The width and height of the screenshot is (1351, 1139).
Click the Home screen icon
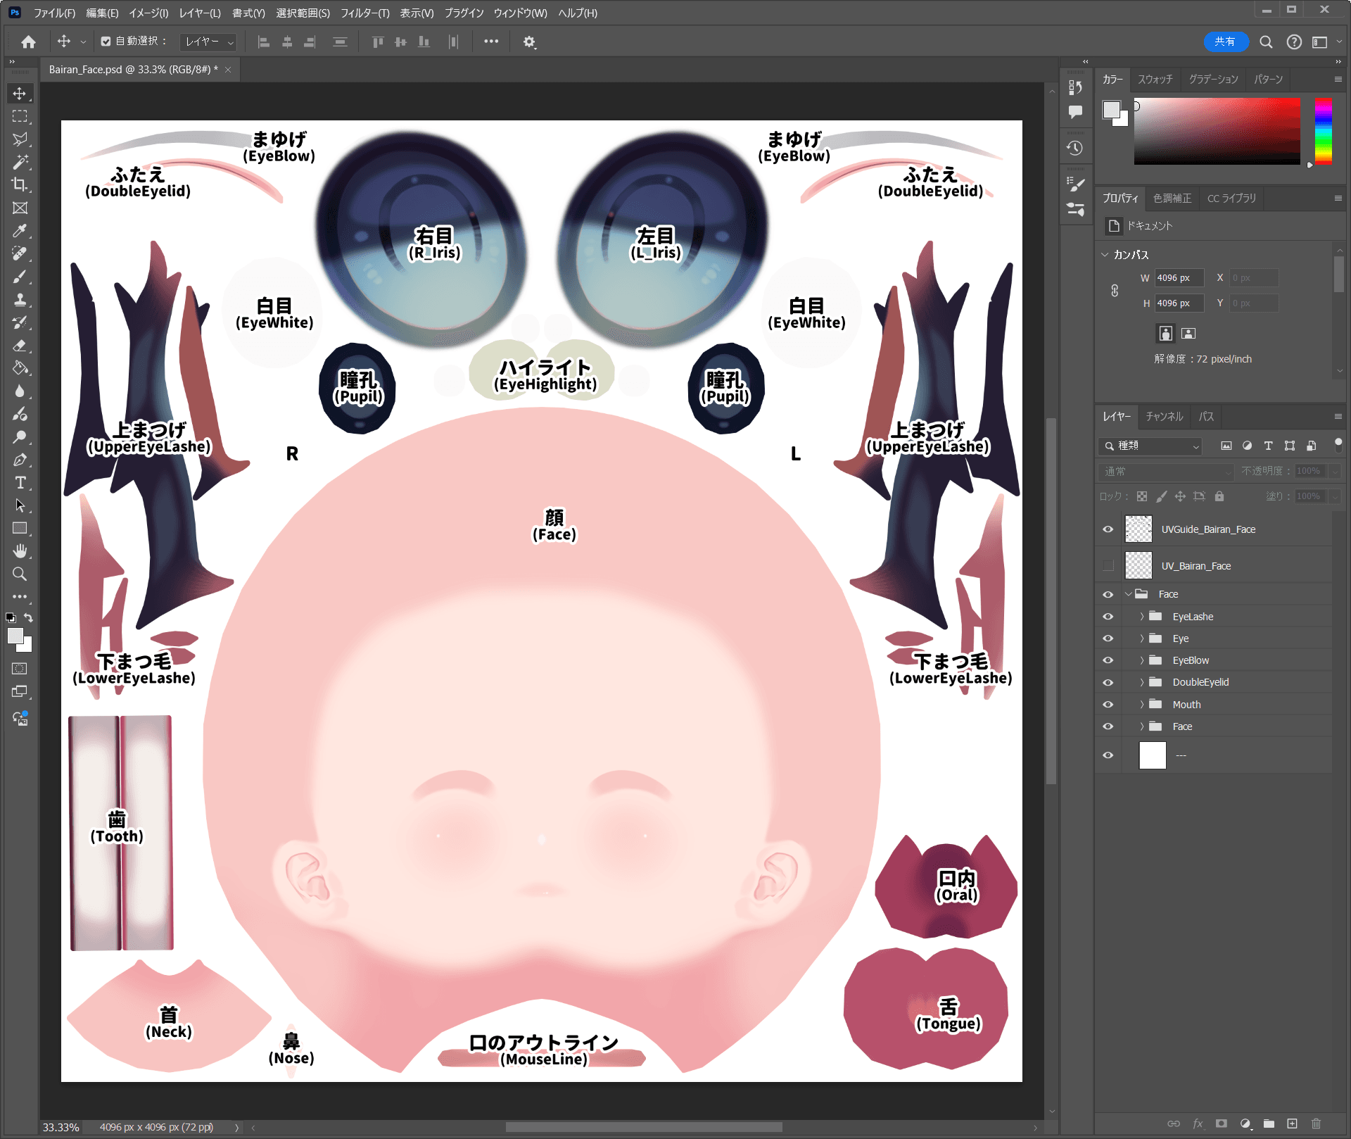28,42
